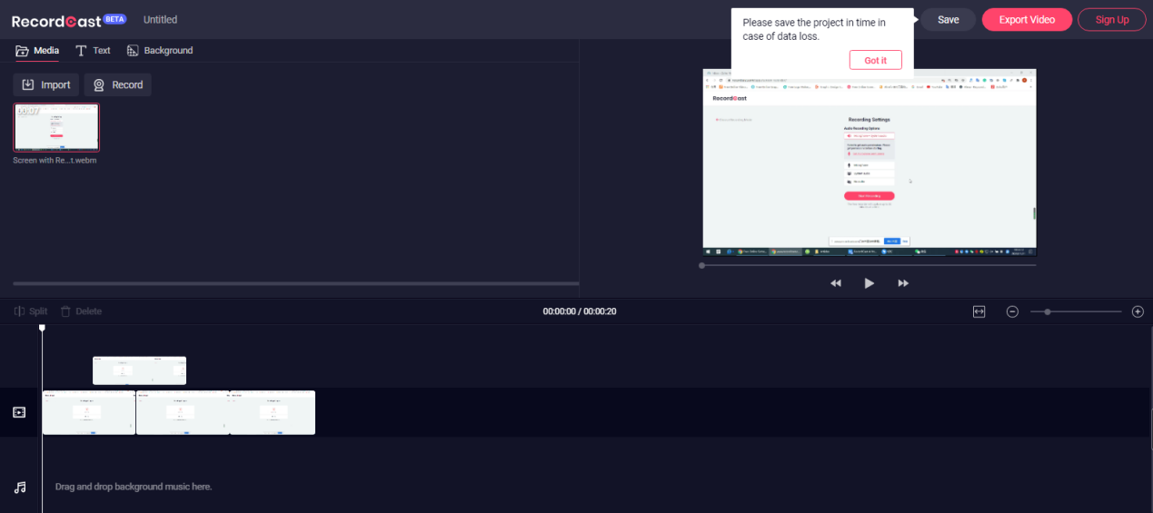
Task: Select the third clip in the video track
Action: [x=273, y=412]
